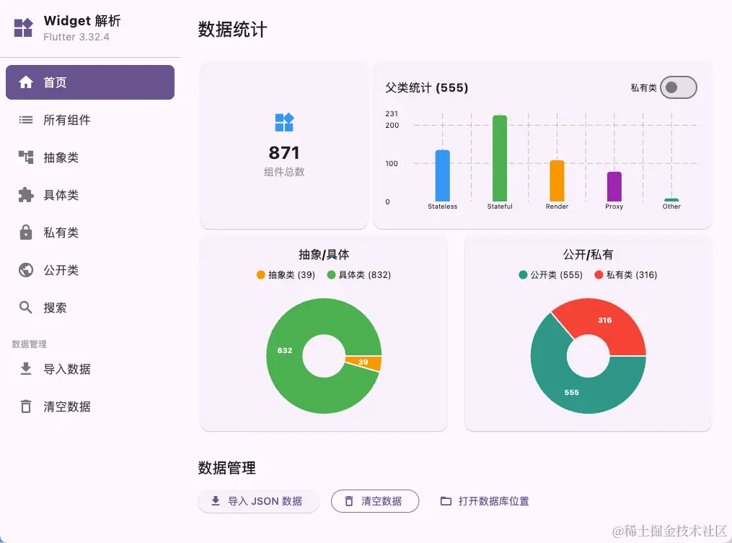Open the 首页 menu item
The image size is (732, 543).
tap(90, 82)
